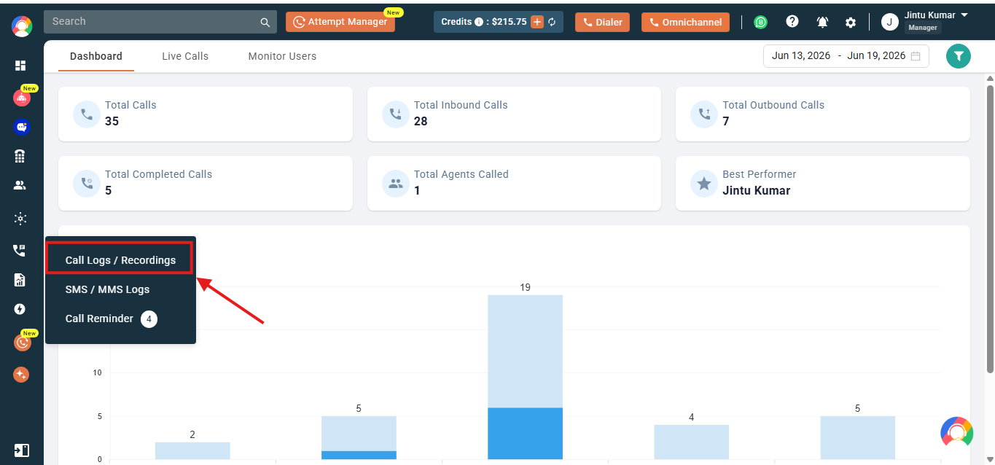Image resolution: width=995 pixels, height=465 pixels.
Task: Click the Total Outbound Calls card
Action: tap(823, 114)
